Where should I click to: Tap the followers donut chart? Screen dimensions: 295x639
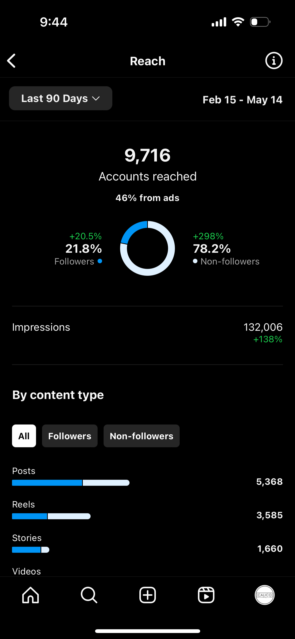coord(147,248)
